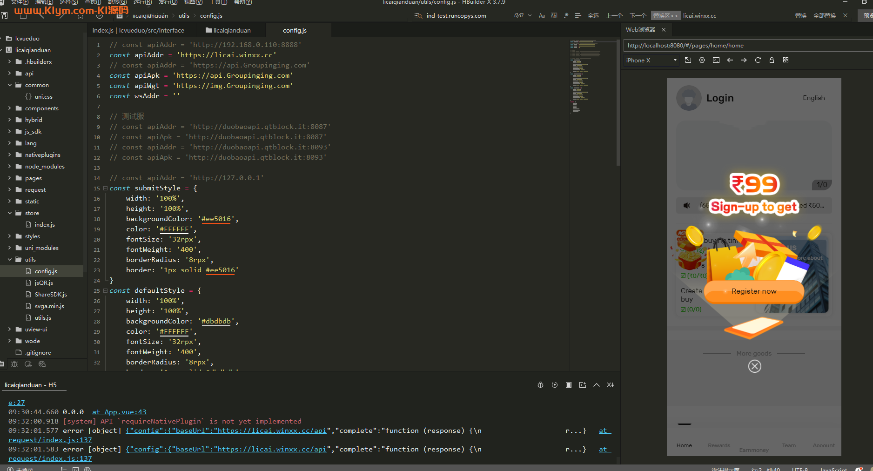
Task: Click the browser back arrow icon
Action: [730, 60]
